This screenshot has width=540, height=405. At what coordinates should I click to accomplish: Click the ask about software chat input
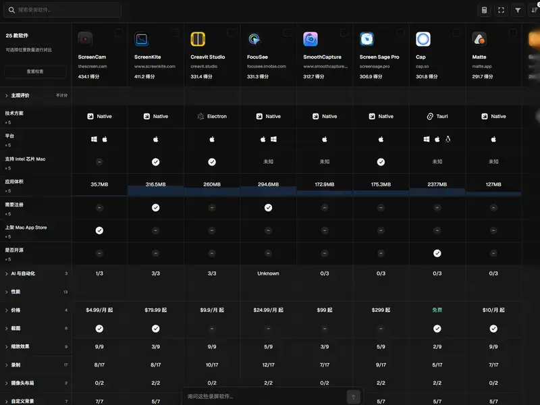(265, 397)
